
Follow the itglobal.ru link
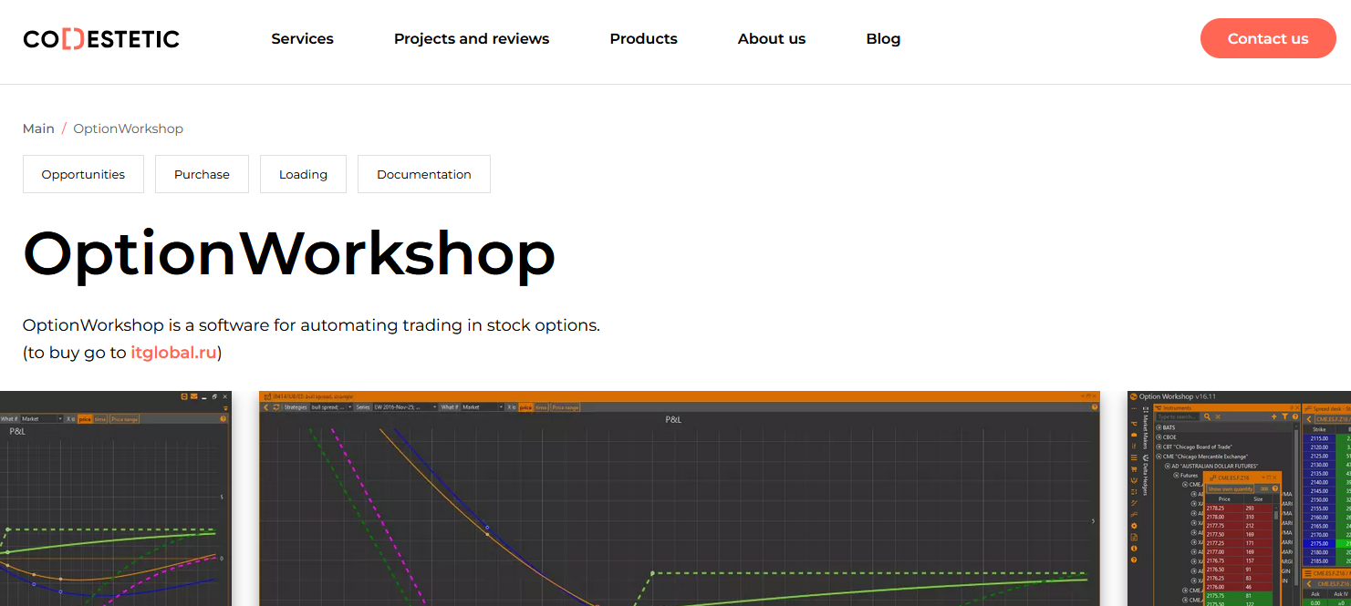tap(173, 353)
